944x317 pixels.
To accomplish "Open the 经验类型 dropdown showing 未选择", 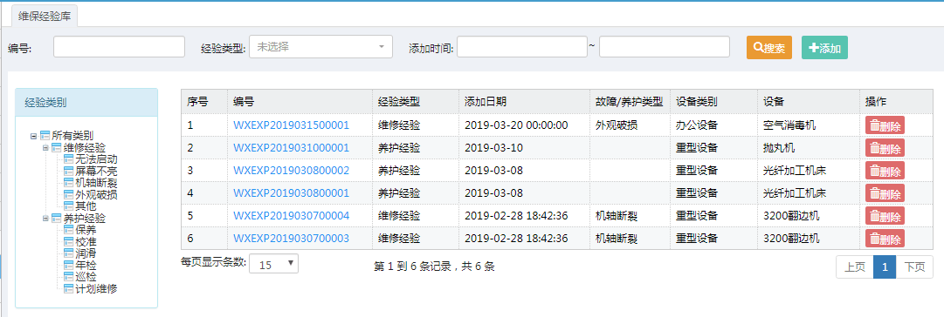I will click(320, 47).
